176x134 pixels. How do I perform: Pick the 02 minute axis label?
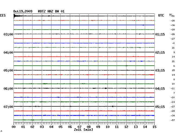(x=32, y=127)
